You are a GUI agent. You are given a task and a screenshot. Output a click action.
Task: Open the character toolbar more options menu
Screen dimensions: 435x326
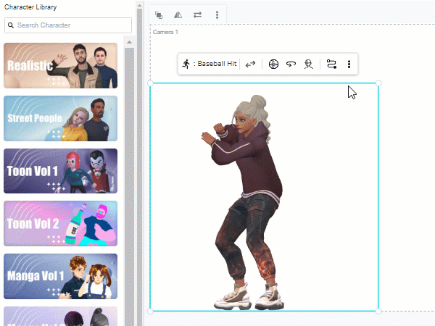pos(349,64)
